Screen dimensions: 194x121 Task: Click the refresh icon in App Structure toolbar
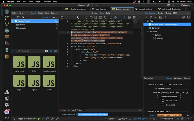tap(188, 17)
